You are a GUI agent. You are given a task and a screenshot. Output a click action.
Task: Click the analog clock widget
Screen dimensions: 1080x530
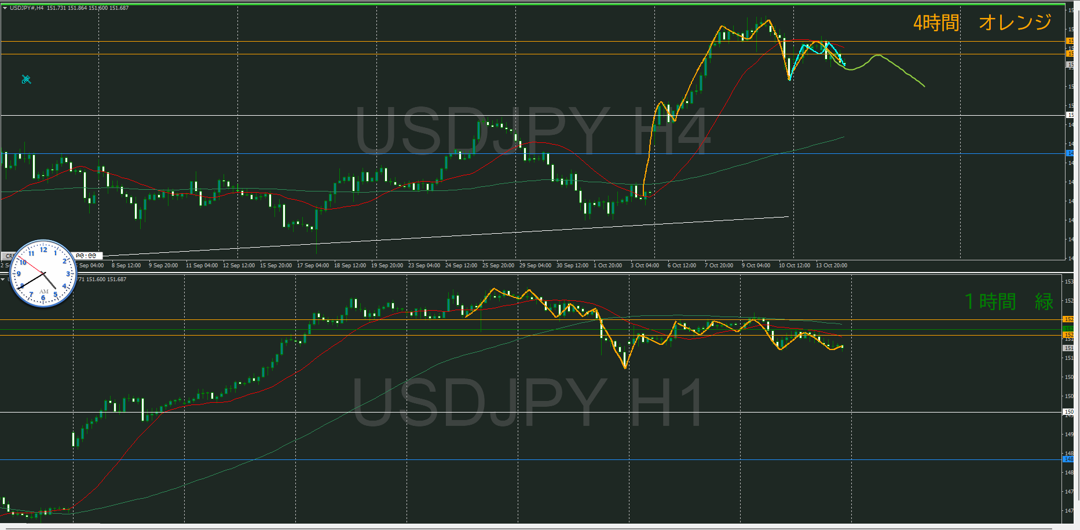(x=43, y=274)
